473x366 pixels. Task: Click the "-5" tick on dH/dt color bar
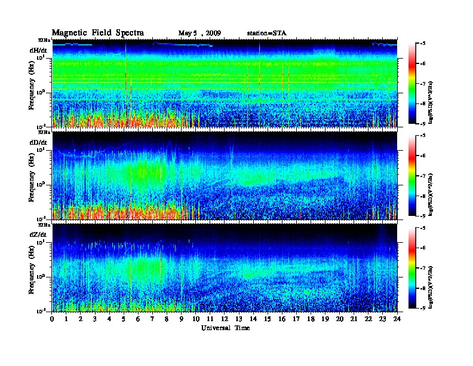423,44
